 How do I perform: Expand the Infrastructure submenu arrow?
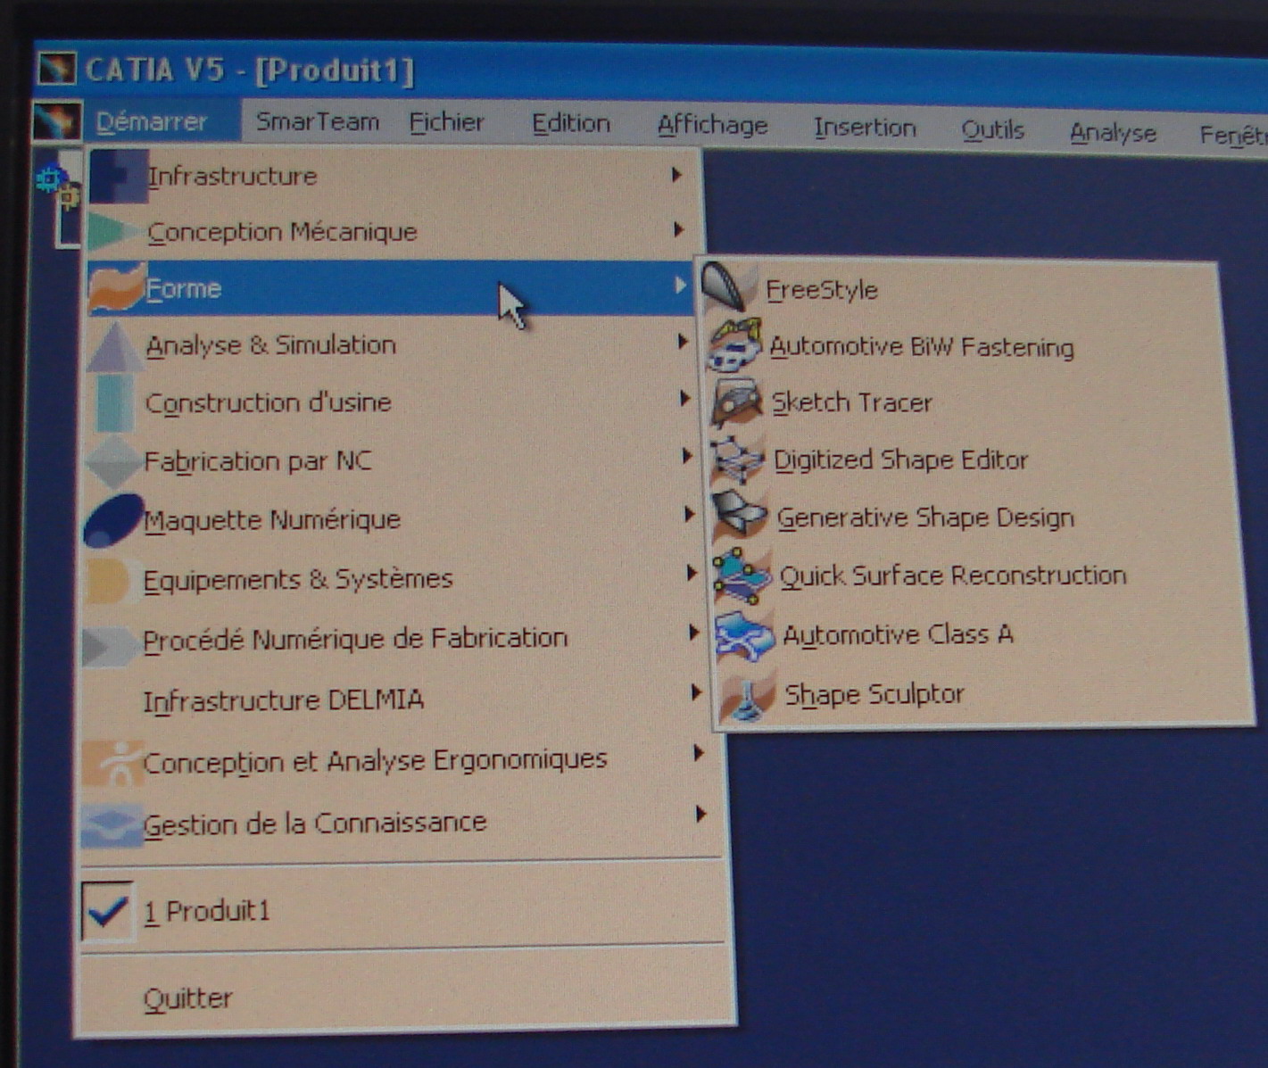pyautogui.click(x=677, y=175)
